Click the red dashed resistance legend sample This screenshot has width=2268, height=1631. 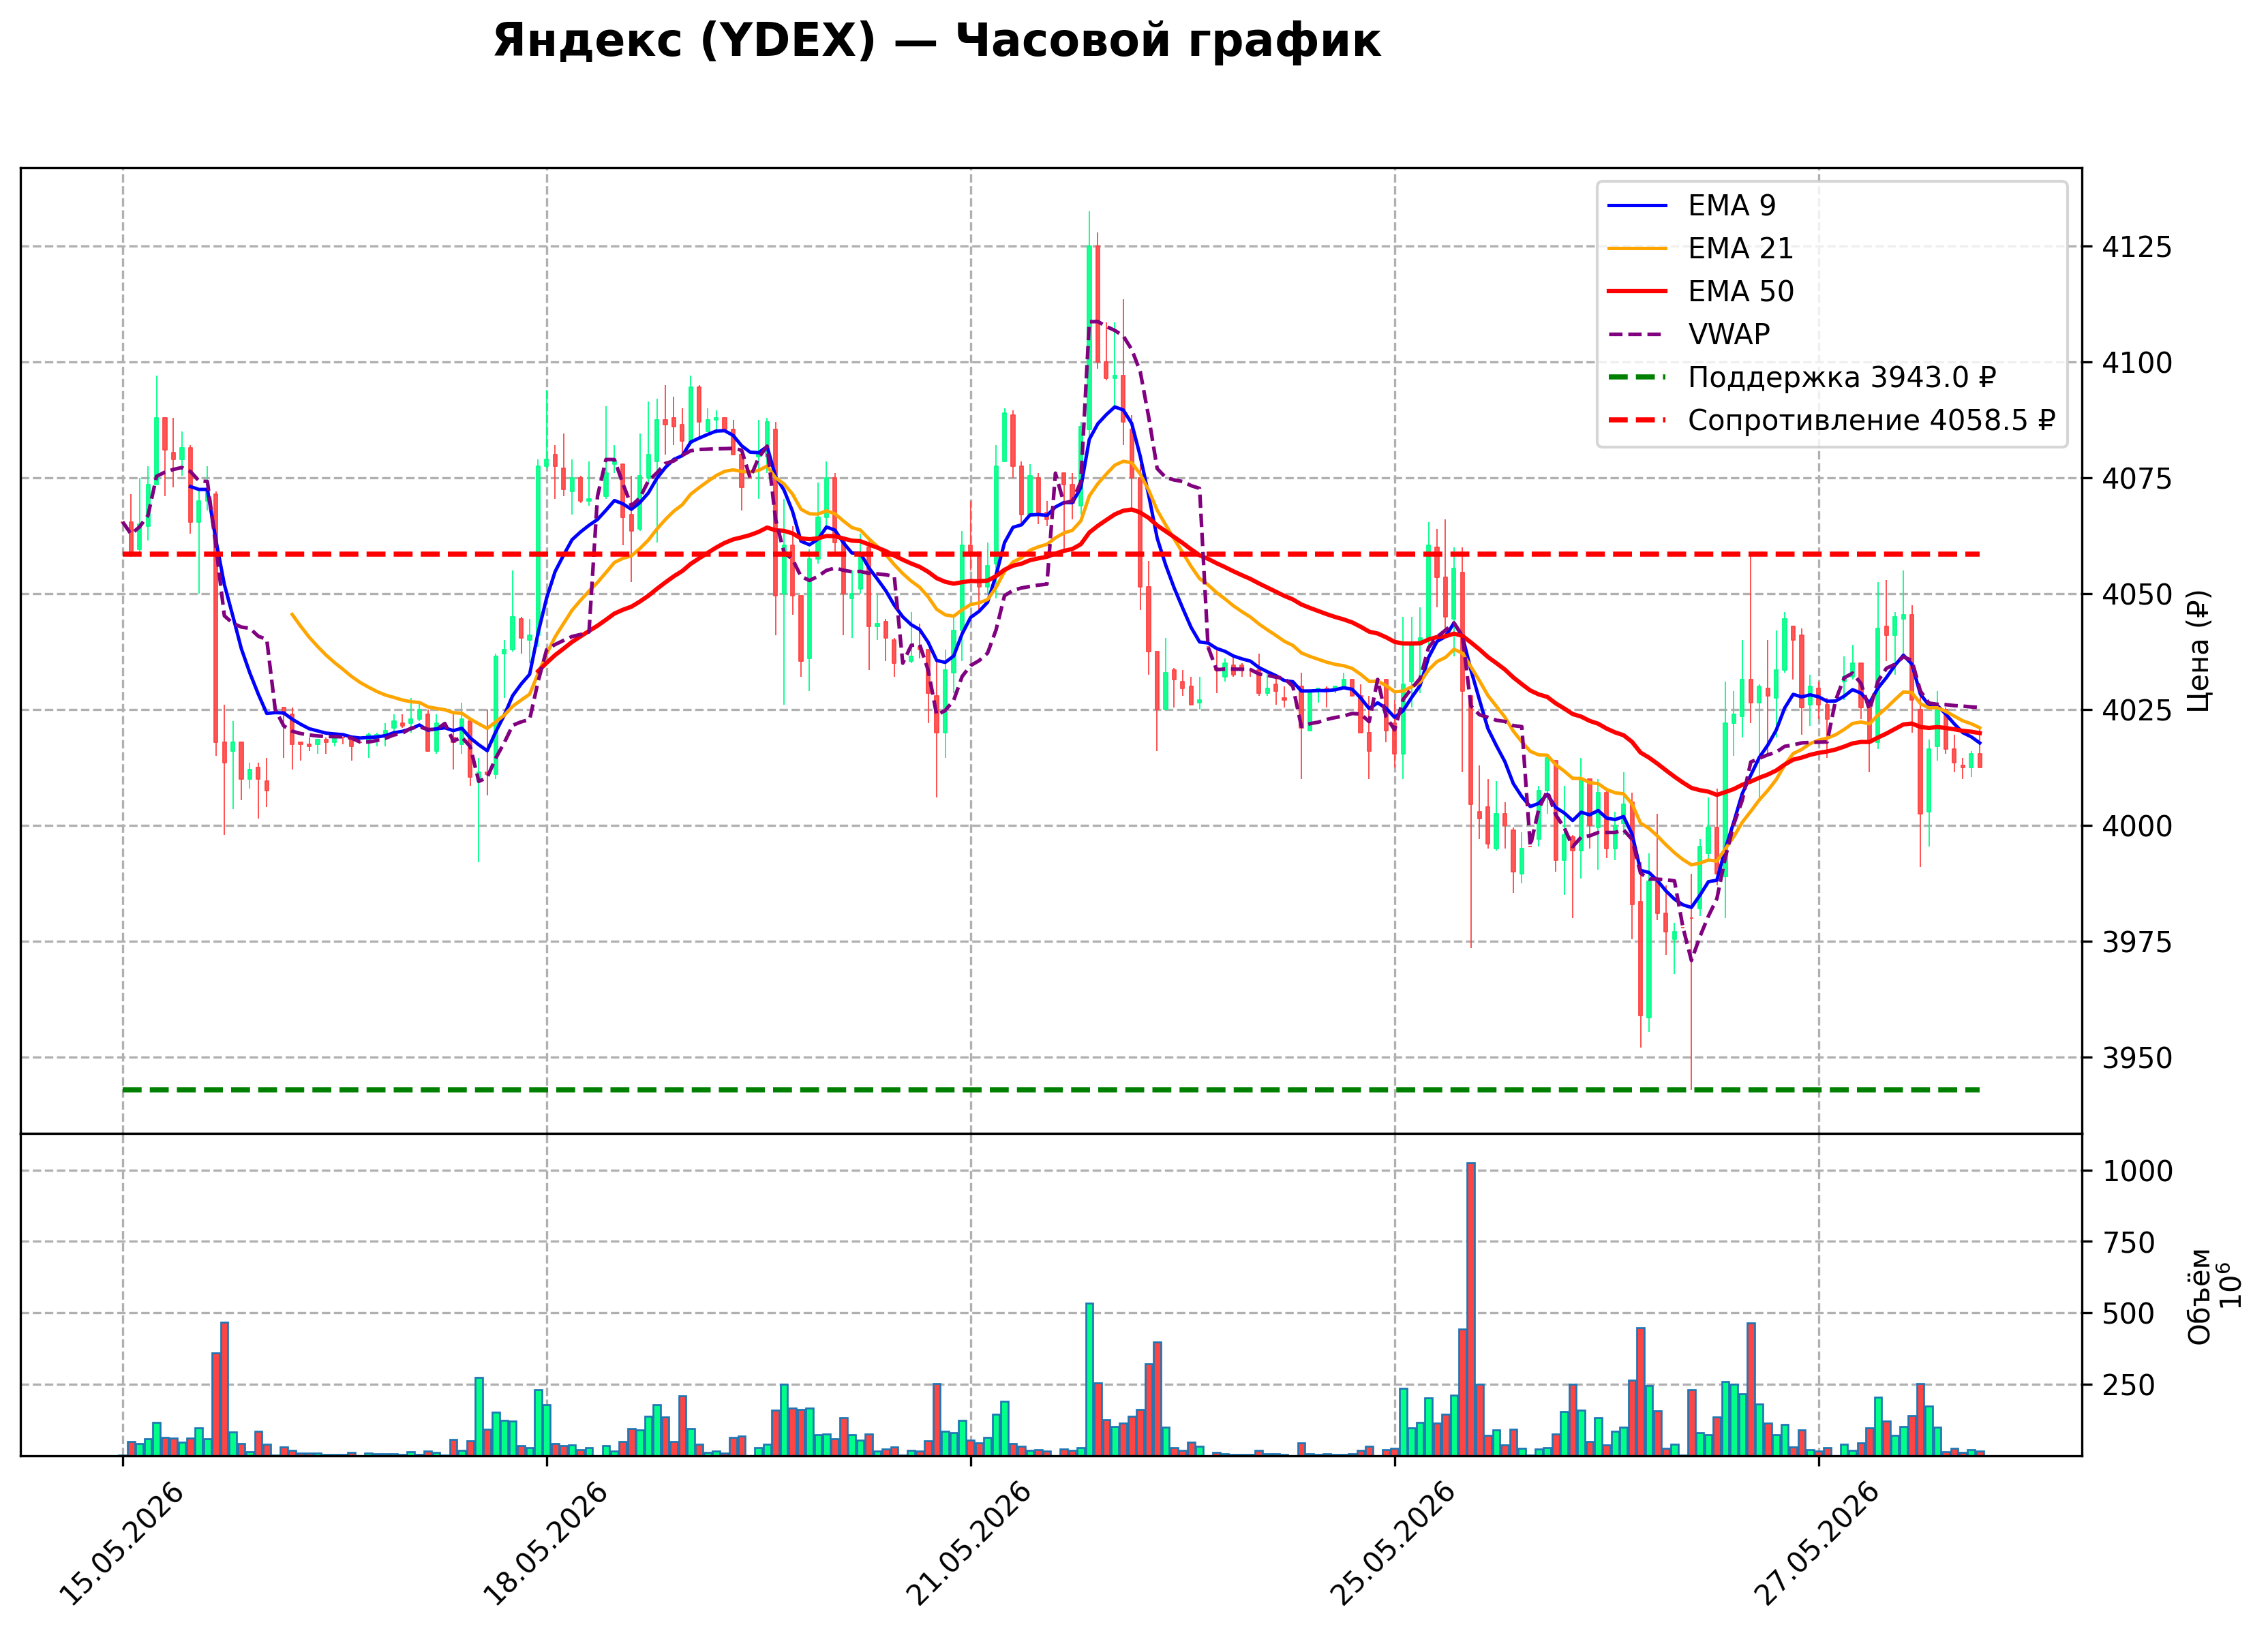pyautogui.click(x=1637, y=421)
